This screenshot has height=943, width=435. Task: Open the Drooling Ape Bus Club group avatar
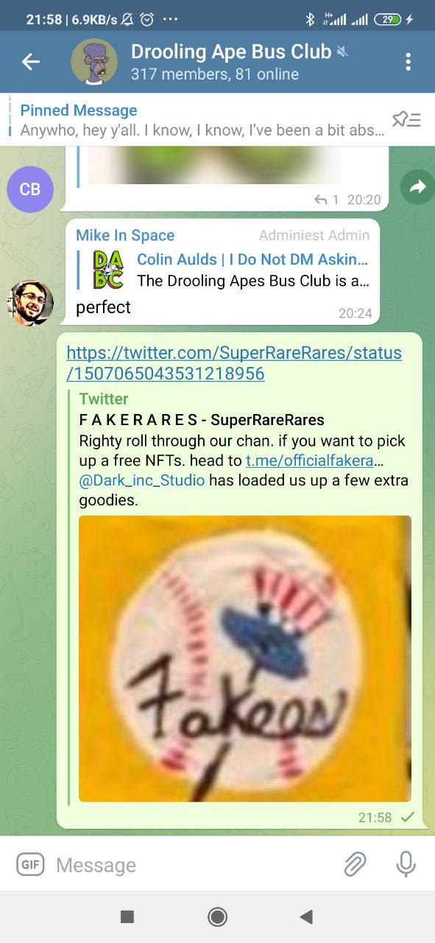click(x=94, y=62)
